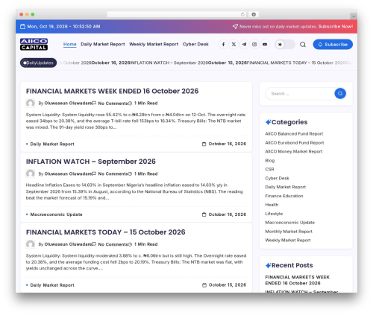This screenshot has height=315, width=373.
Task: Open the Finance Education category
Action: (284, 196)
